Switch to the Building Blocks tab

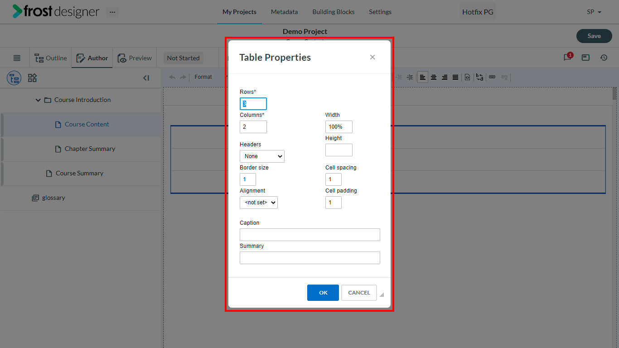(x=334, y=12)
